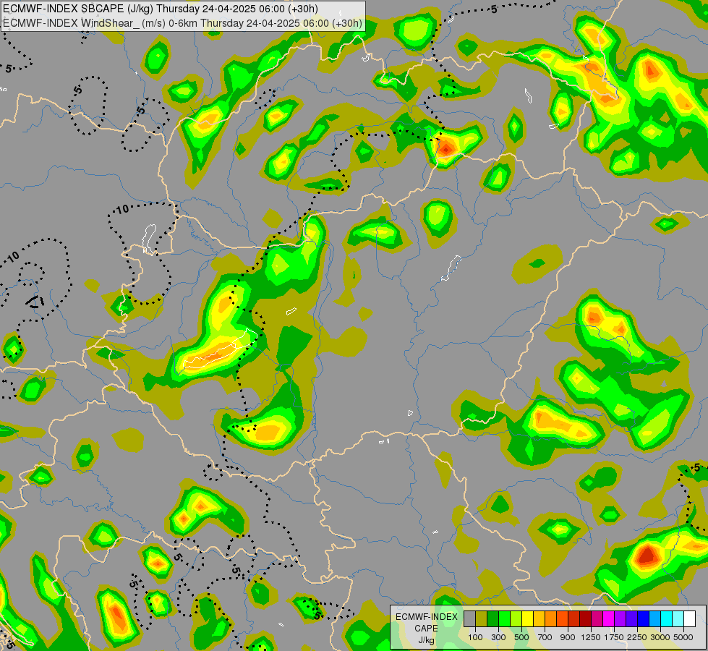This screenshot has height=651, width=708.
Task: Click the purple legend swatch right of 1750
Action: [620, 618]
